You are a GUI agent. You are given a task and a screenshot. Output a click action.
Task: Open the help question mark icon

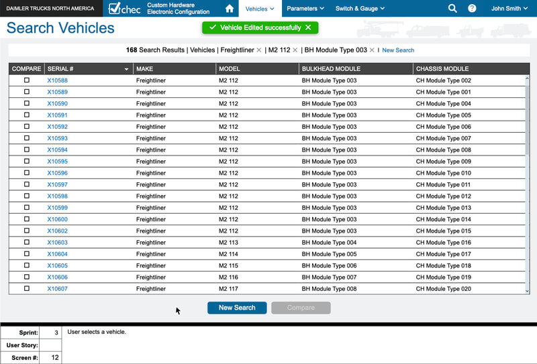472,8
